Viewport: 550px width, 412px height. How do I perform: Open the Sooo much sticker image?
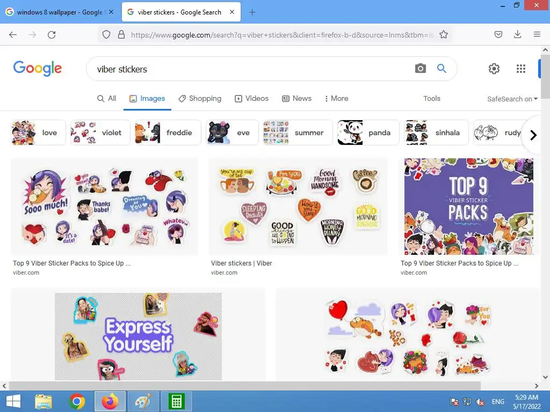coord(105,207)
